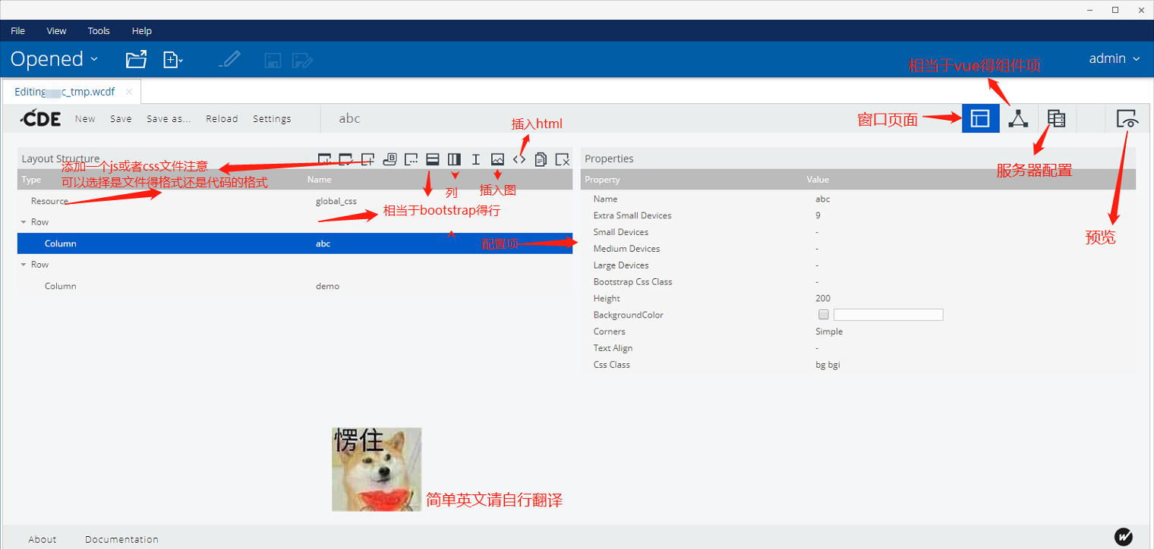This screenshot has width=1154, height=549.
Task: Open the File menu
Action: (17, 31)
